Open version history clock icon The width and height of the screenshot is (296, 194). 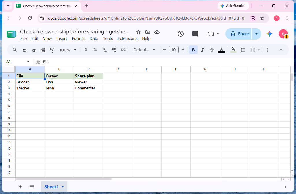(180, 34)
